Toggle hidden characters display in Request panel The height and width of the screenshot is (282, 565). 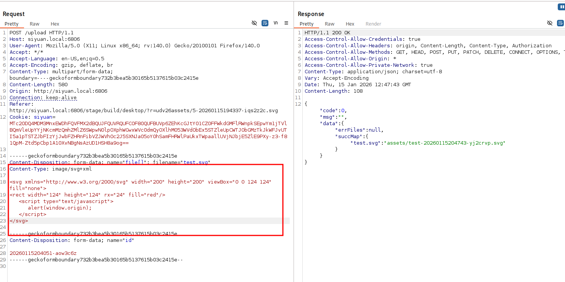click(254, 23)
